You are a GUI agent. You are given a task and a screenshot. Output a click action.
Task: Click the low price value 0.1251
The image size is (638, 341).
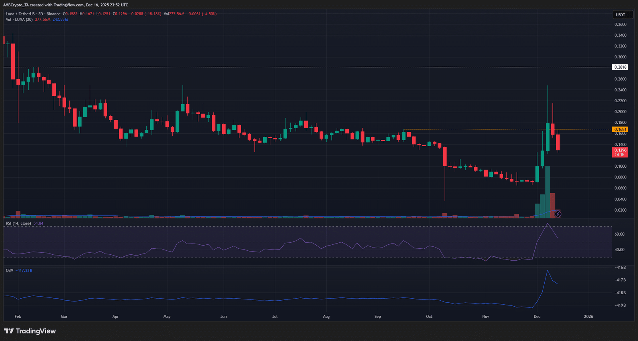pyautogui.click(x=104, y=14)
